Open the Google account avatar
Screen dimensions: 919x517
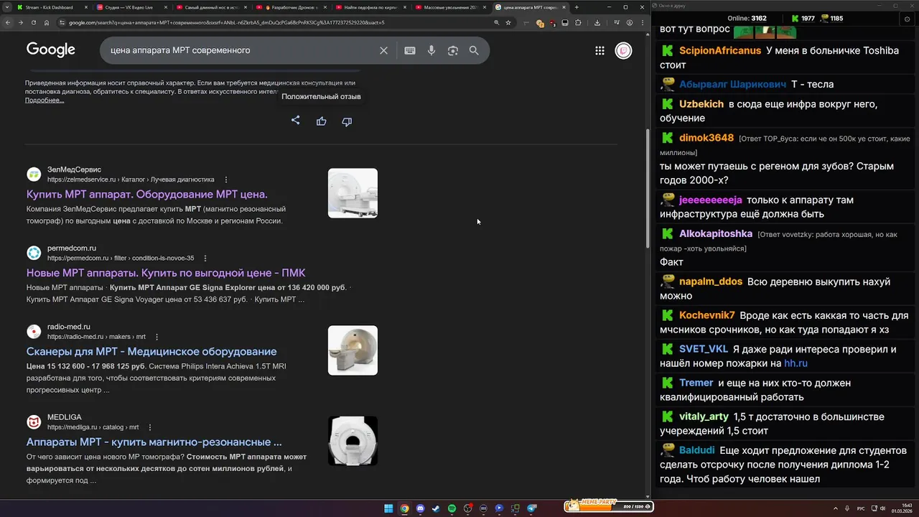point(624,50)
